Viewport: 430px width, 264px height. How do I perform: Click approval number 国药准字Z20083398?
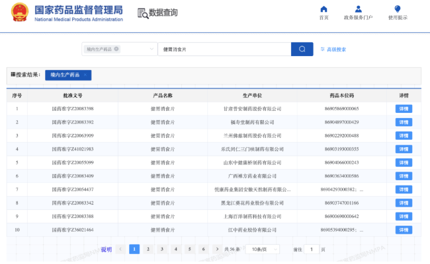(73, 109)
